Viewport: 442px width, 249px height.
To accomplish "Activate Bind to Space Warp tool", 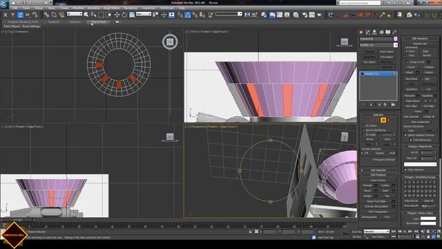I will point(61,15).
